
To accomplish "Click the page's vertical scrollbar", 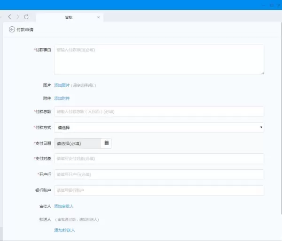I will point(281,119).
